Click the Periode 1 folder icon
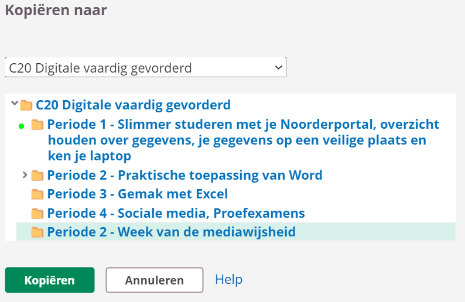This screenshot has height=302, width=465. [37, 124]
